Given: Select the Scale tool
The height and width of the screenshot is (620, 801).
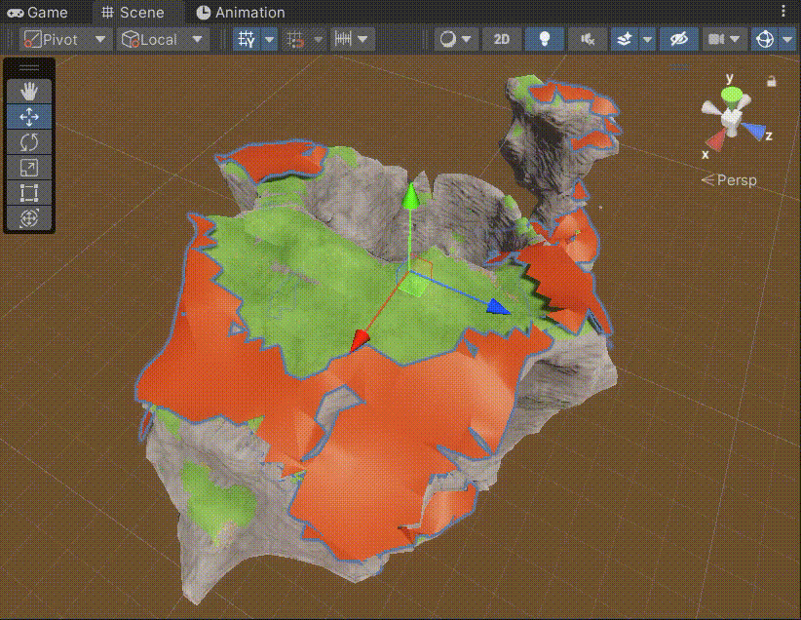Looking at the screenshot, I should (29, 168).
